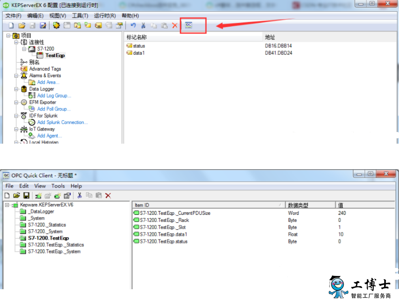Delete selection with red X in KEPServerEX
The height and width of the screenshot is (303, 399).
(x=174, y=25)
